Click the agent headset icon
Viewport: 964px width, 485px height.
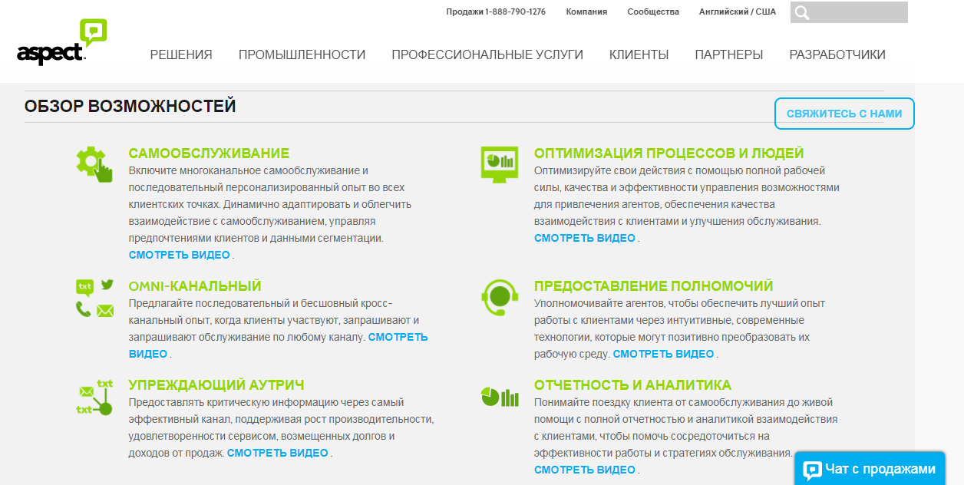[x=500, y=297]
